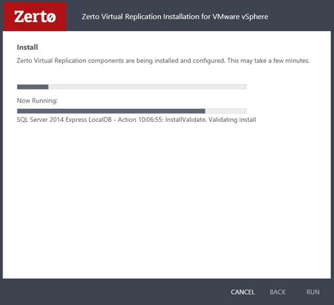Select the Install heading
Viewport: 334px width, 305px height.
click(x=27, y=47)
